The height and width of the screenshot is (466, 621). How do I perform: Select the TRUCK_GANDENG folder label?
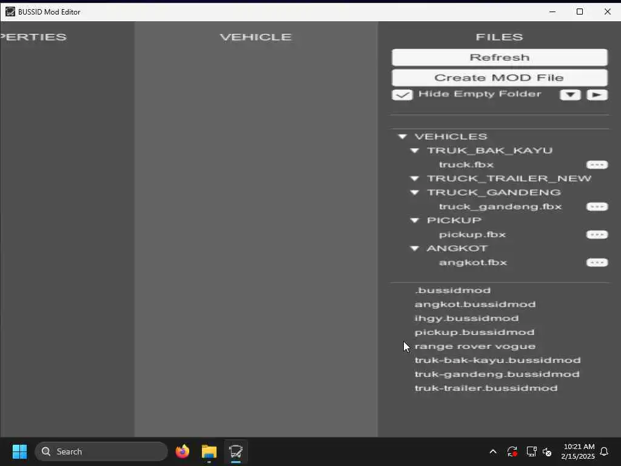tap(494, 192)
